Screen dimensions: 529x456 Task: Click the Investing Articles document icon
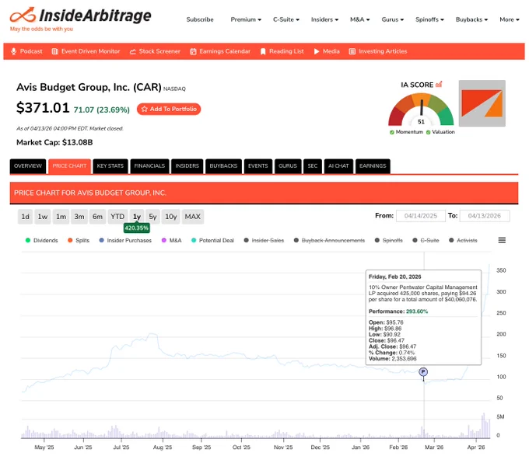(352, 51)
